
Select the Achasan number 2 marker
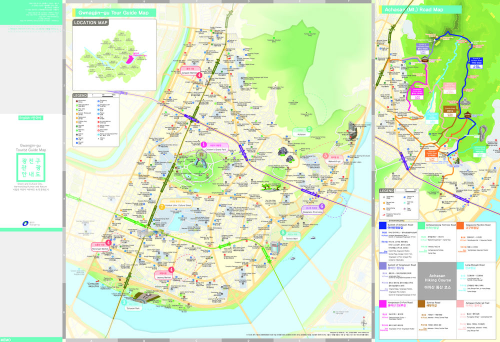[x=309, y=129]
